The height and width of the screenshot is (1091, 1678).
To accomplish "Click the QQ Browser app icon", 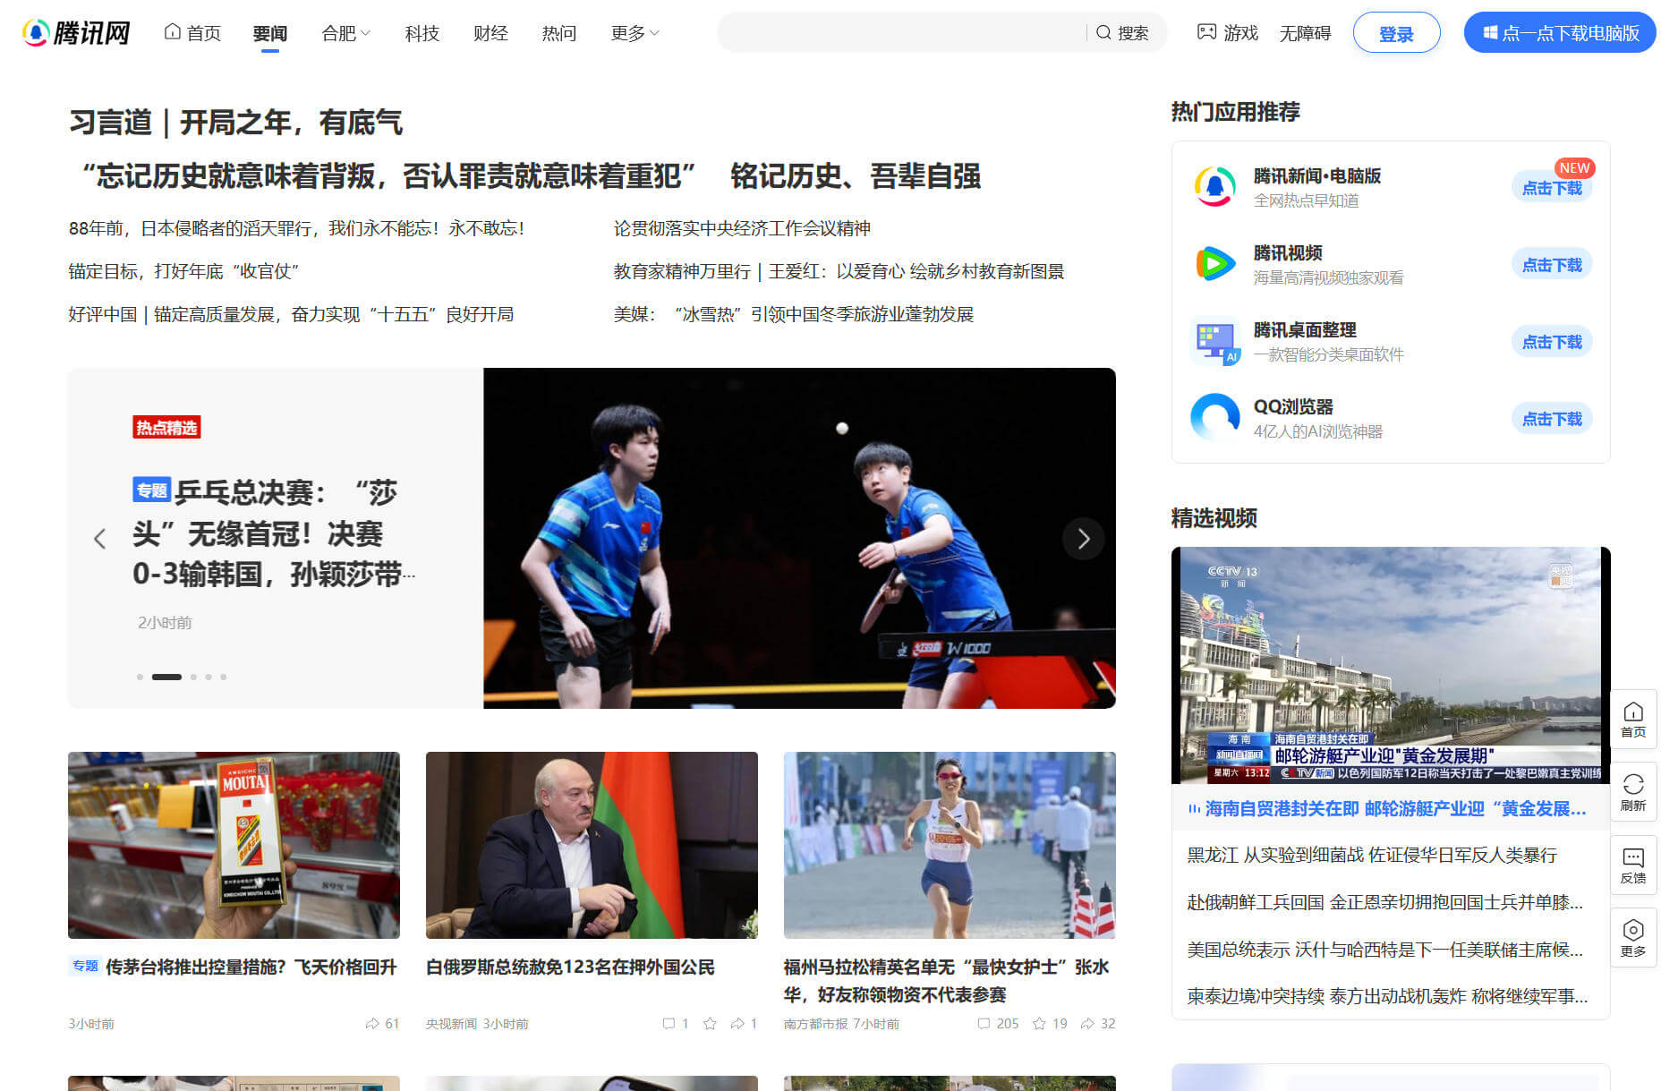I will (x=1214, y=418).
